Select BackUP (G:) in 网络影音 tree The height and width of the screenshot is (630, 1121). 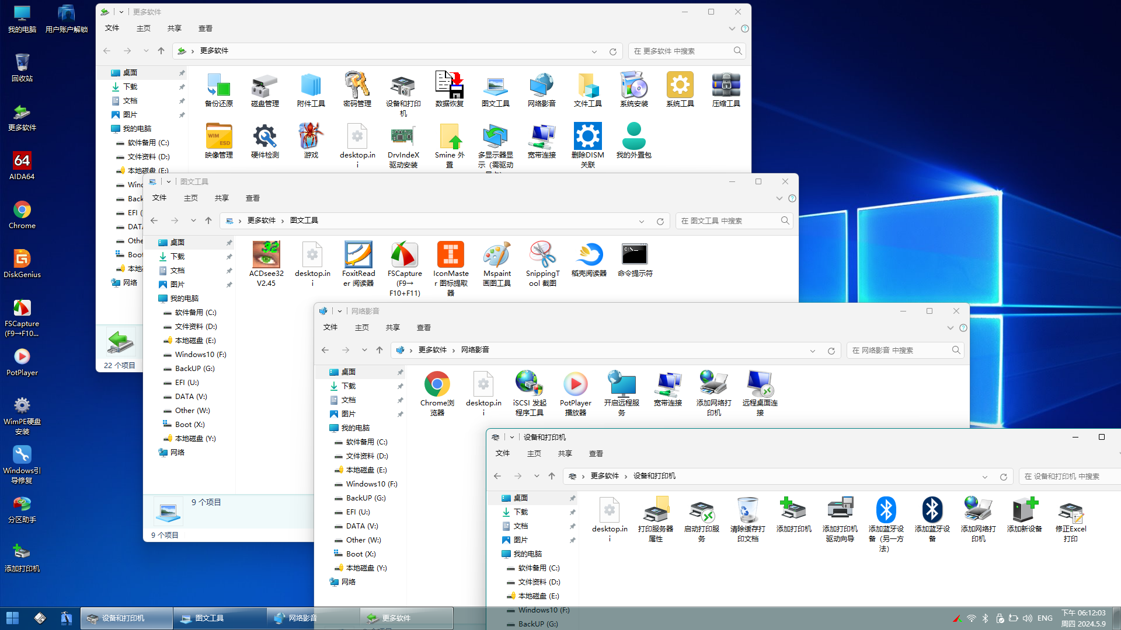coord(365,498)
